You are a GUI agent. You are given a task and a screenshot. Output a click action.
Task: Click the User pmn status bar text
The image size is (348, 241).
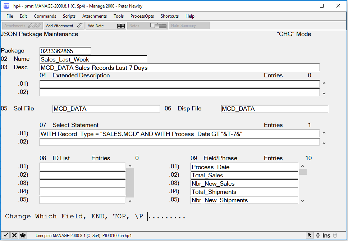tap(83, 236)
